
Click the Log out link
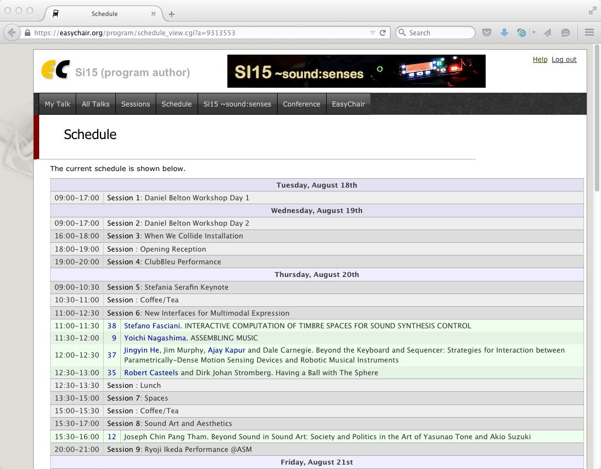click(x=564, y=60)
